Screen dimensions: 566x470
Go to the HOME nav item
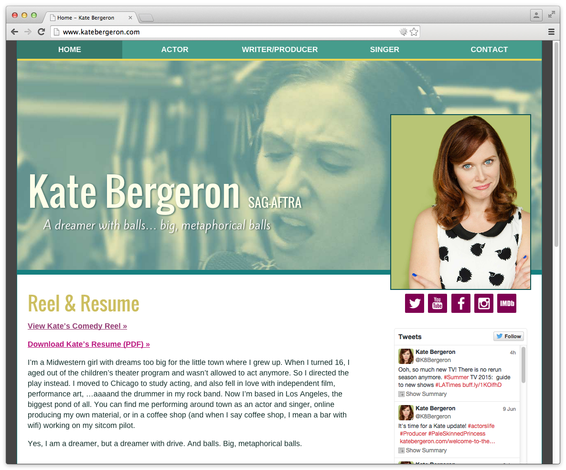pyautogui.click(x=70, y=50)
